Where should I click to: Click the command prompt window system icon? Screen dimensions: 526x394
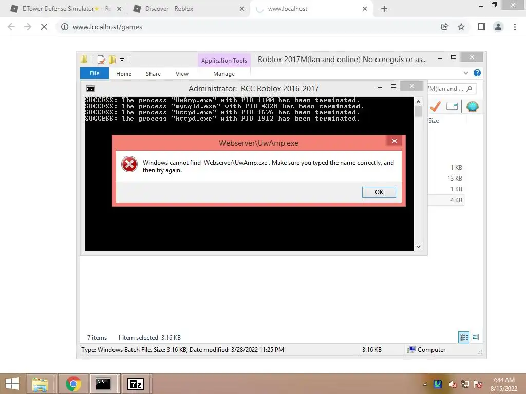pos(90,88)
